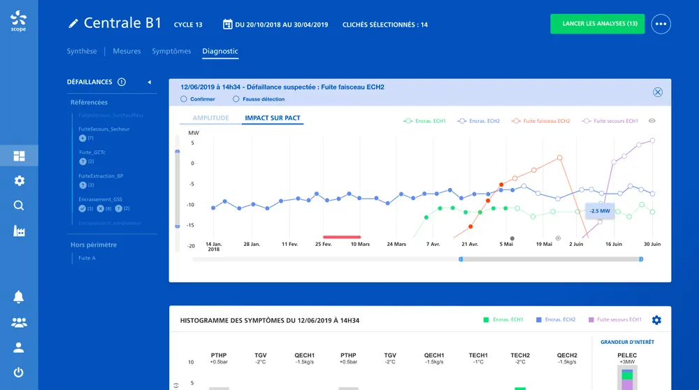Click the left handle of time range slider
The width and height of the screenshot is (699, 390).
(x=461, y=259)
